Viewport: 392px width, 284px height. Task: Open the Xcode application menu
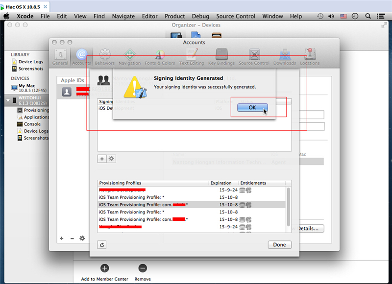[x=25, y=16]
